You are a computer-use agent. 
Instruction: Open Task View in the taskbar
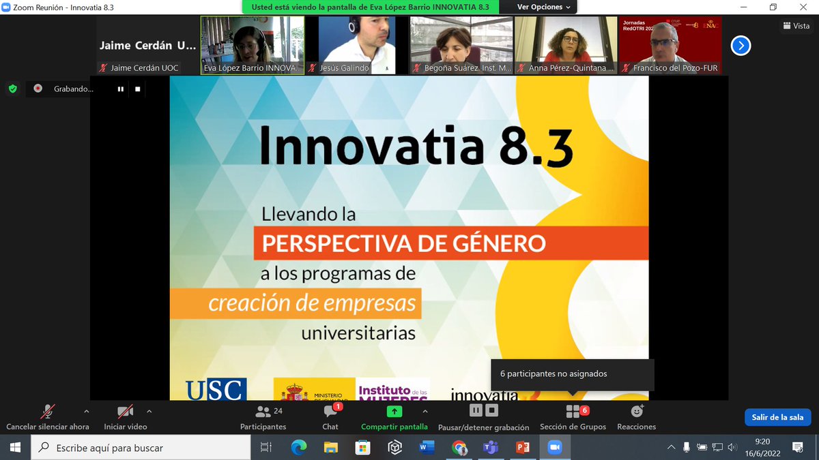(x=266, y=448)
